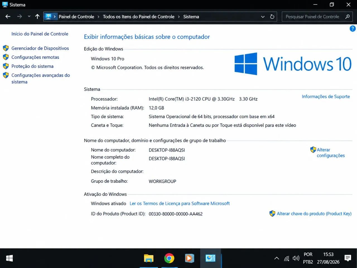Open Informações de Suporte

tap(326, 97)
